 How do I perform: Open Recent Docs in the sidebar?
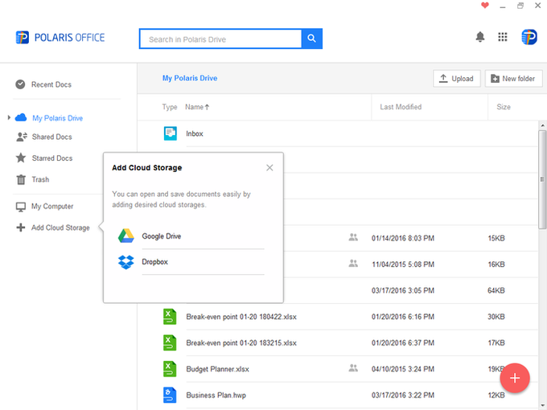click(x=51, y=84)
